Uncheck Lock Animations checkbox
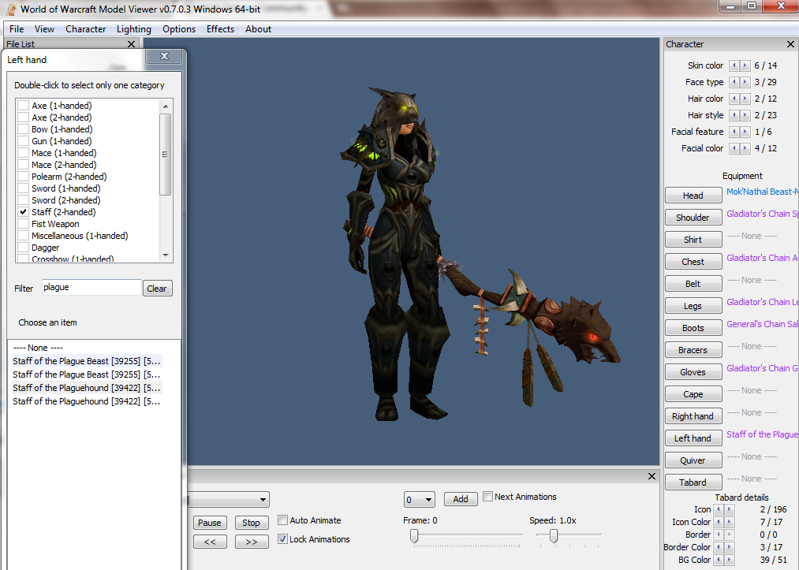 [x=283, y=539]
